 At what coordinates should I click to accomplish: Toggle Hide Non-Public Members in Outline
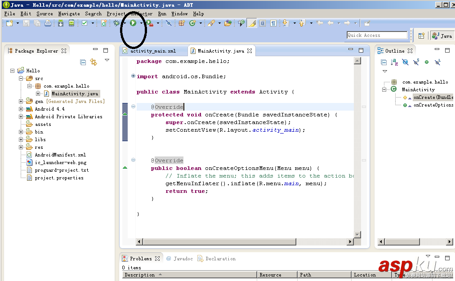[427, 62]
